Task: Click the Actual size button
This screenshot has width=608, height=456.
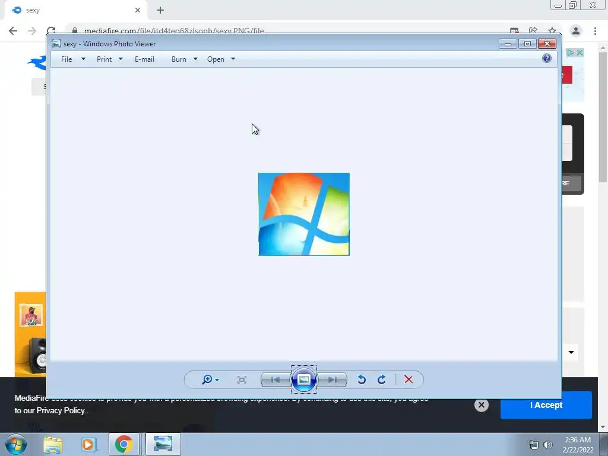Action: tap(242, 379)
